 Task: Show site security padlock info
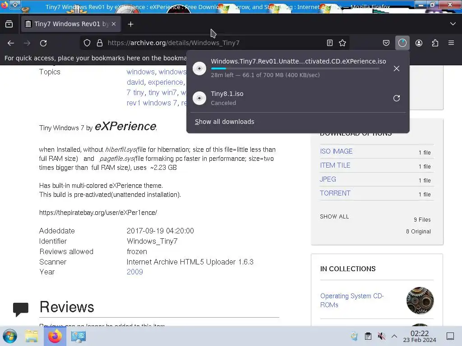click(100, 43)
